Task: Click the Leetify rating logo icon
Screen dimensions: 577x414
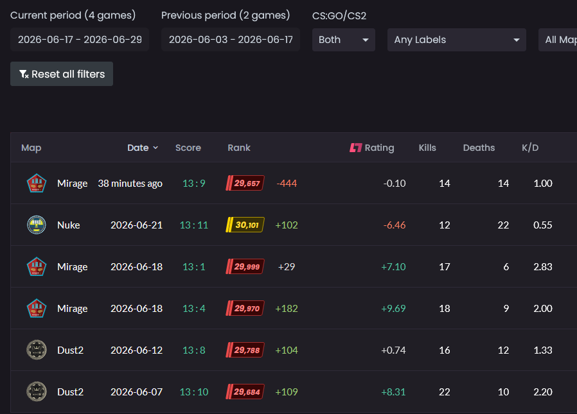Action: tap(355, 148)
